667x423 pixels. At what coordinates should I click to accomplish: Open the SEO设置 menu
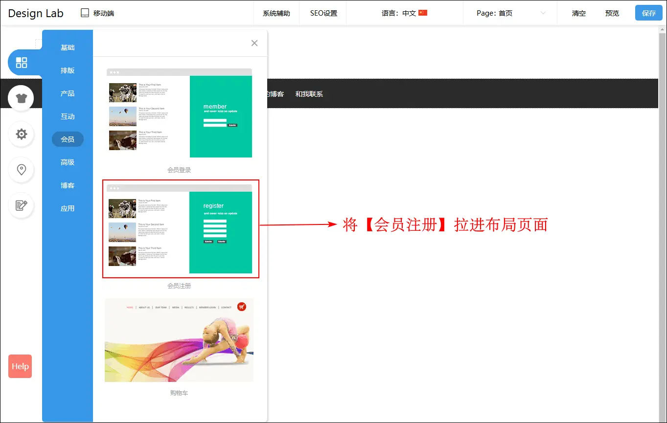coord(323,13)
